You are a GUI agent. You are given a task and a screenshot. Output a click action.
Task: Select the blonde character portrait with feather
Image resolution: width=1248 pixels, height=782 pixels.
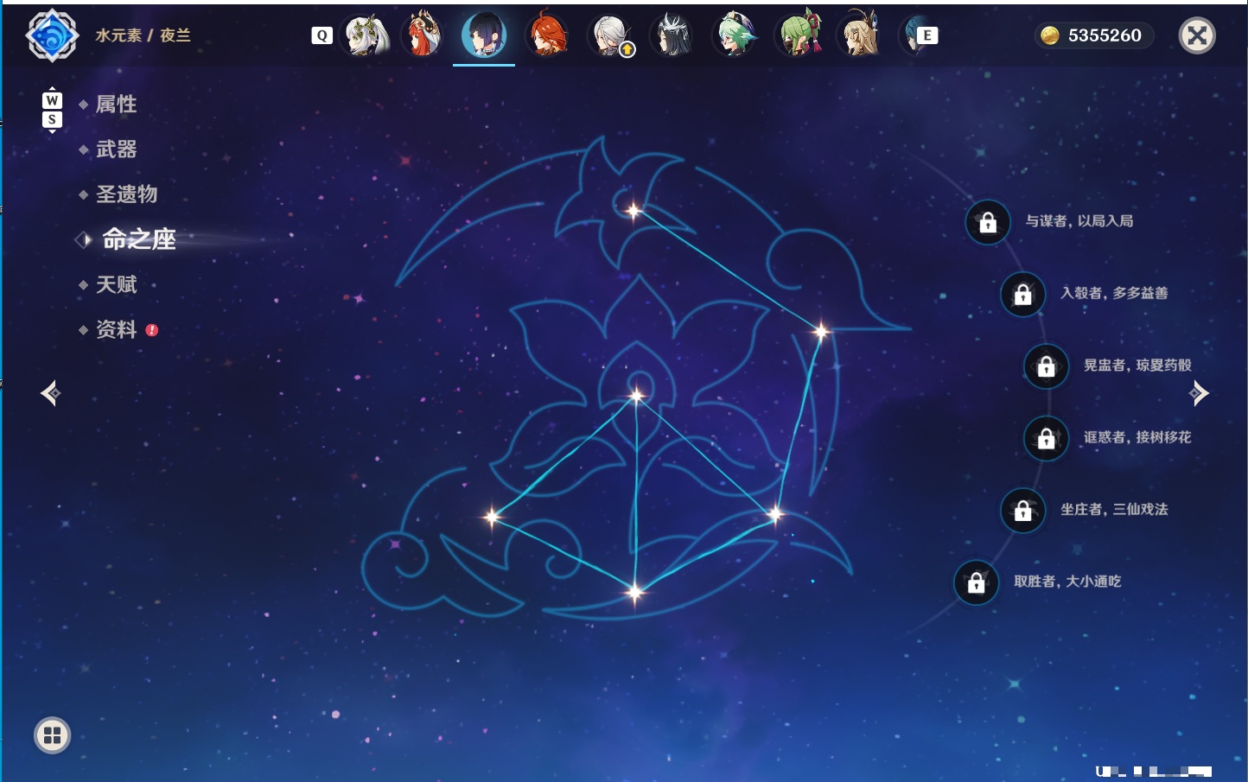861,34
